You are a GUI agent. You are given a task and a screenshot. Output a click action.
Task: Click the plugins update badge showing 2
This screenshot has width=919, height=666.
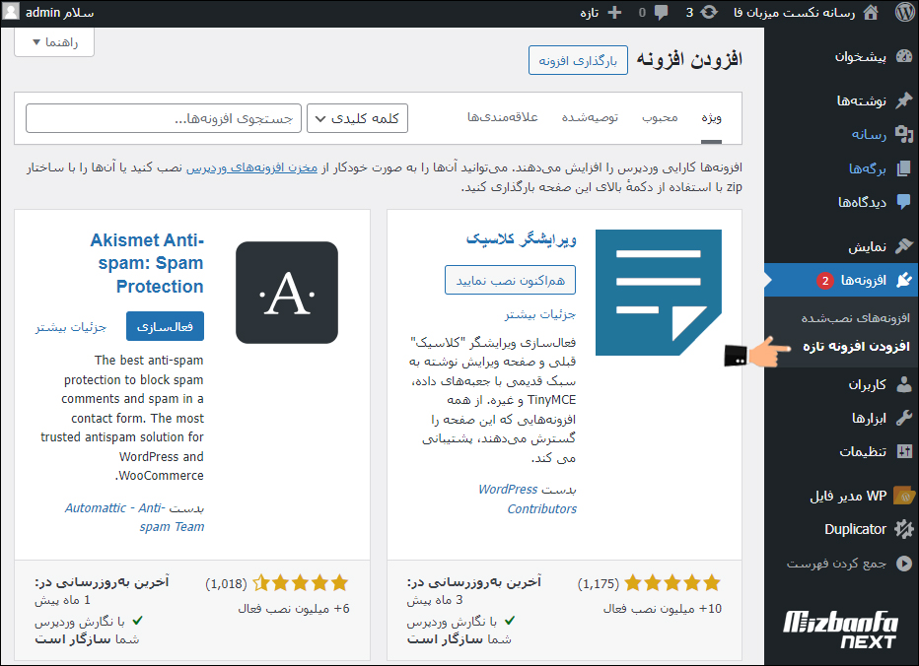pyautogui.click(x=825, y=281)
